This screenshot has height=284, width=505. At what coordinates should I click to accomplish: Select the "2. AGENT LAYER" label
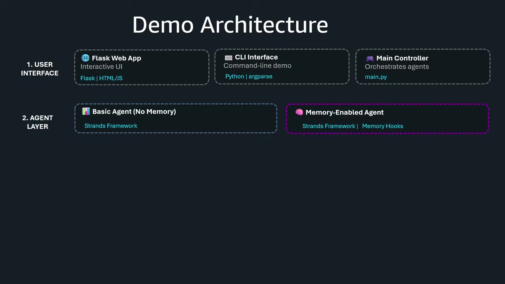tap(37, 122)
